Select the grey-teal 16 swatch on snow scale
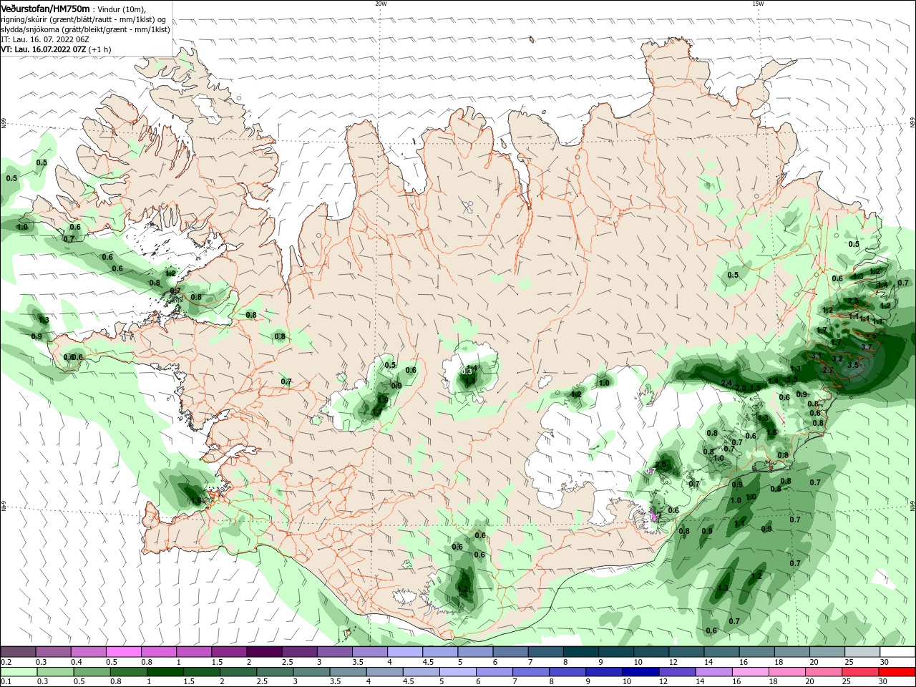The image size is (916, 687). (756, 652)
